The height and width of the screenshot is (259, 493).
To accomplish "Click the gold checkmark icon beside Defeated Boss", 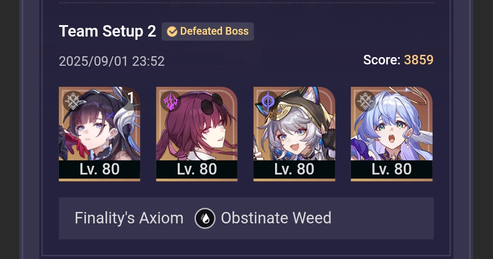I will [172, 32].
